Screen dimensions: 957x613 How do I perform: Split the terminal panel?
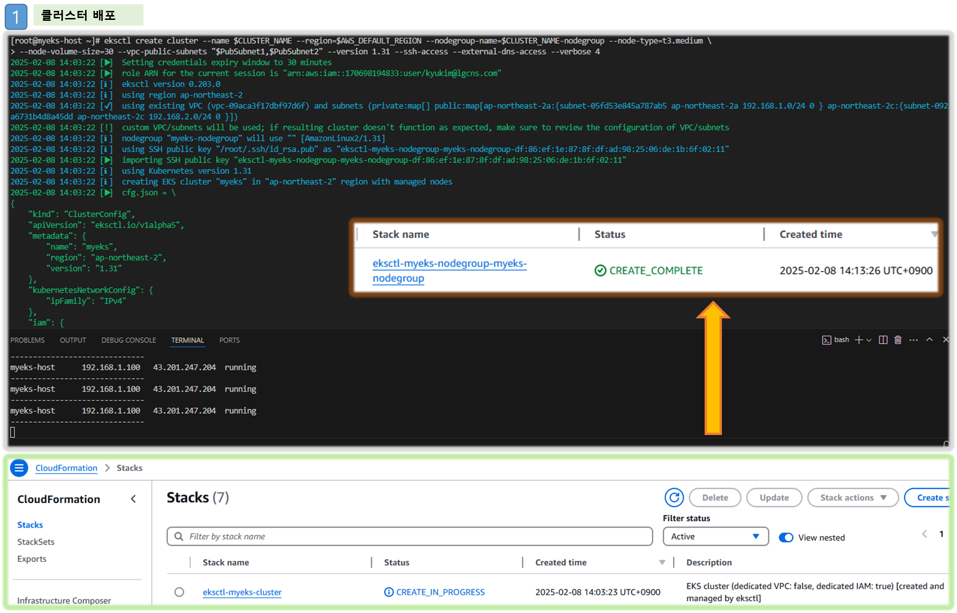coord(883,340)
